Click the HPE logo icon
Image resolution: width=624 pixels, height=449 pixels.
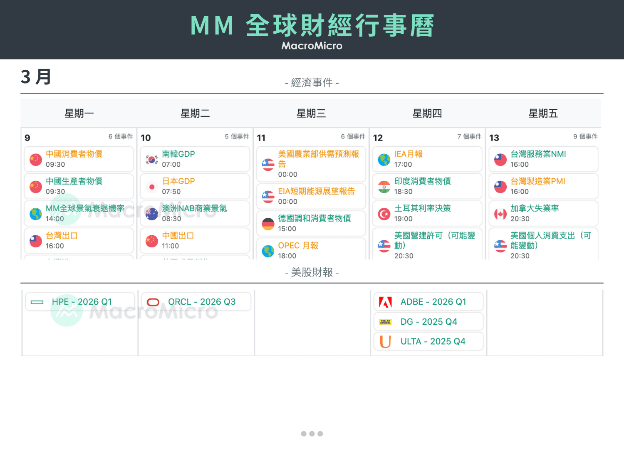click(37, 302)
